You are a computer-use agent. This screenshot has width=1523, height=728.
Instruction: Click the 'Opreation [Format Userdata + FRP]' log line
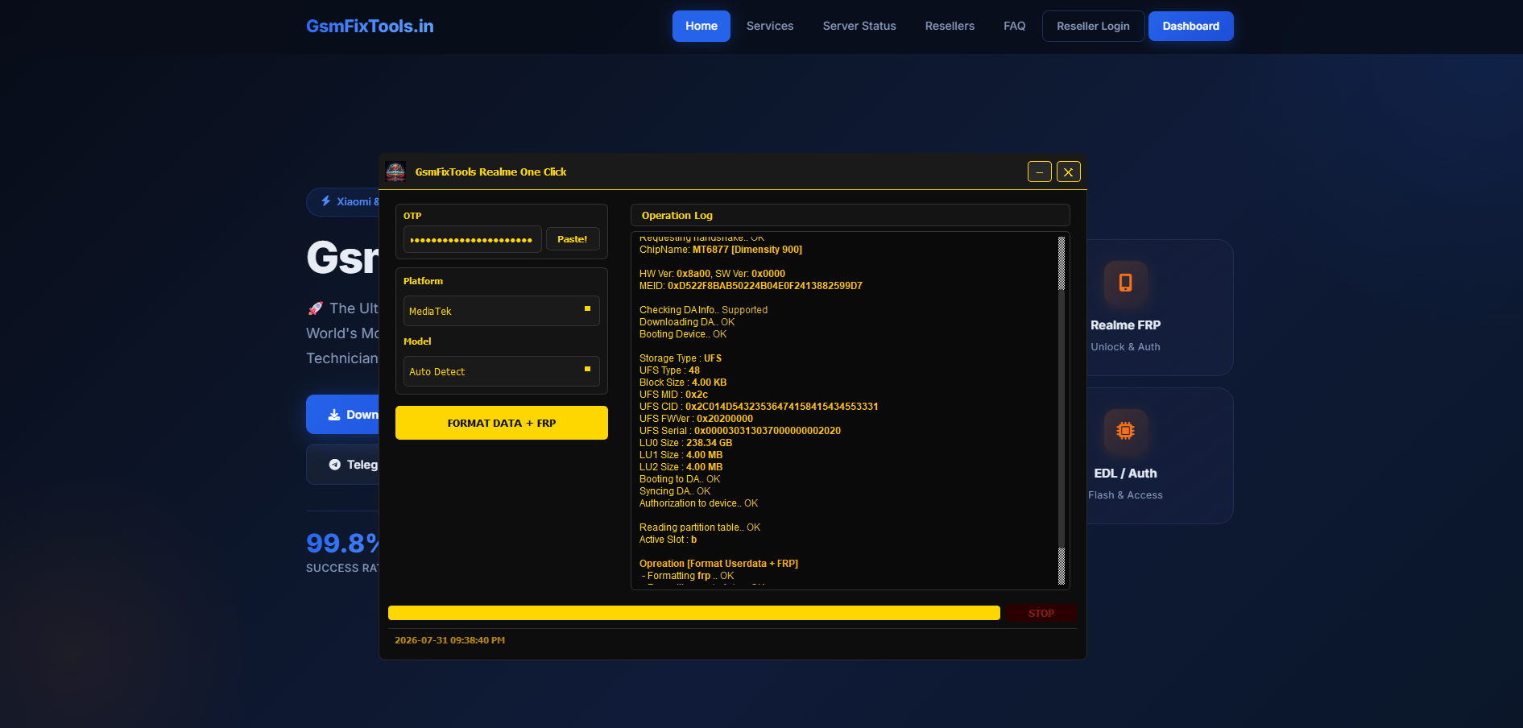click(719, 564)
